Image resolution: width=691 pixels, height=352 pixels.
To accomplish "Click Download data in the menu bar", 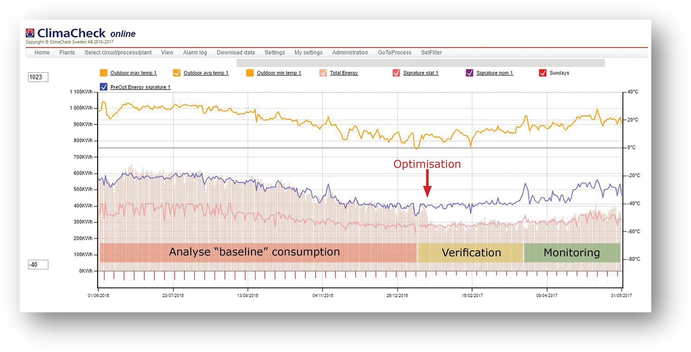I will [x=236, y=53].
